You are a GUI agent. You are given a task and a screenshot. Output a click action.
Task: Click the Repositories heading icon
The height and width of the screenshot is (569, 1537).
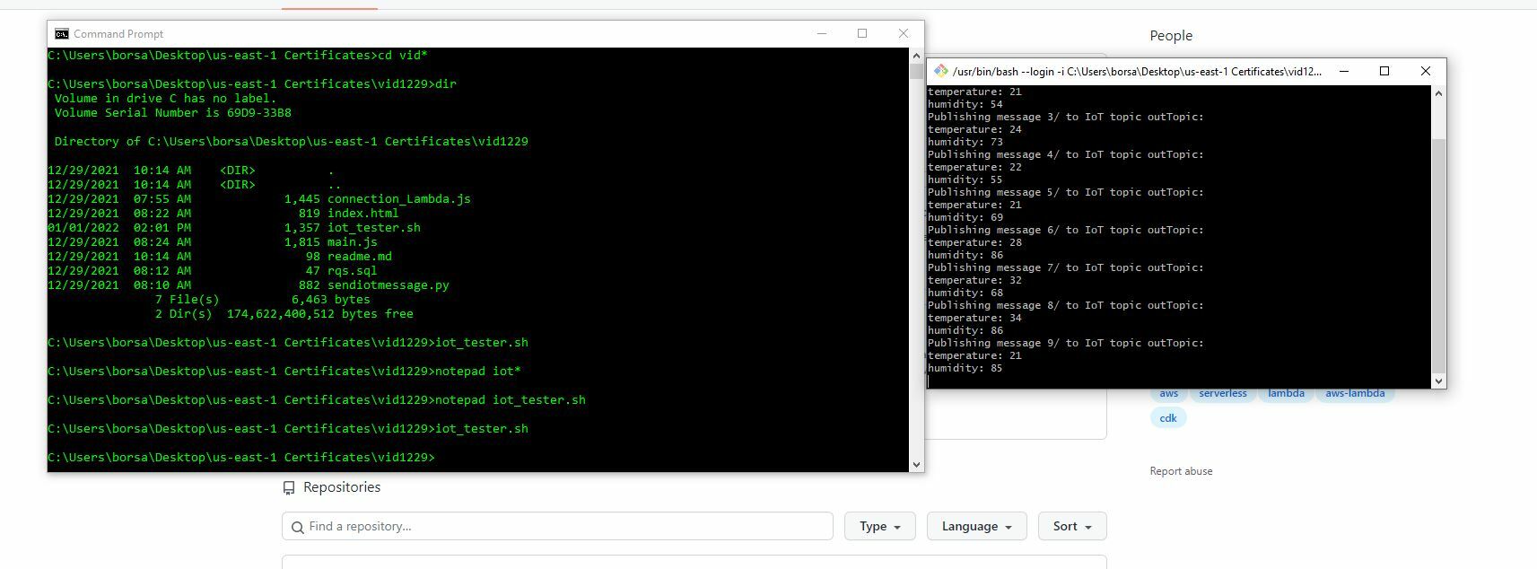(288, 487)
